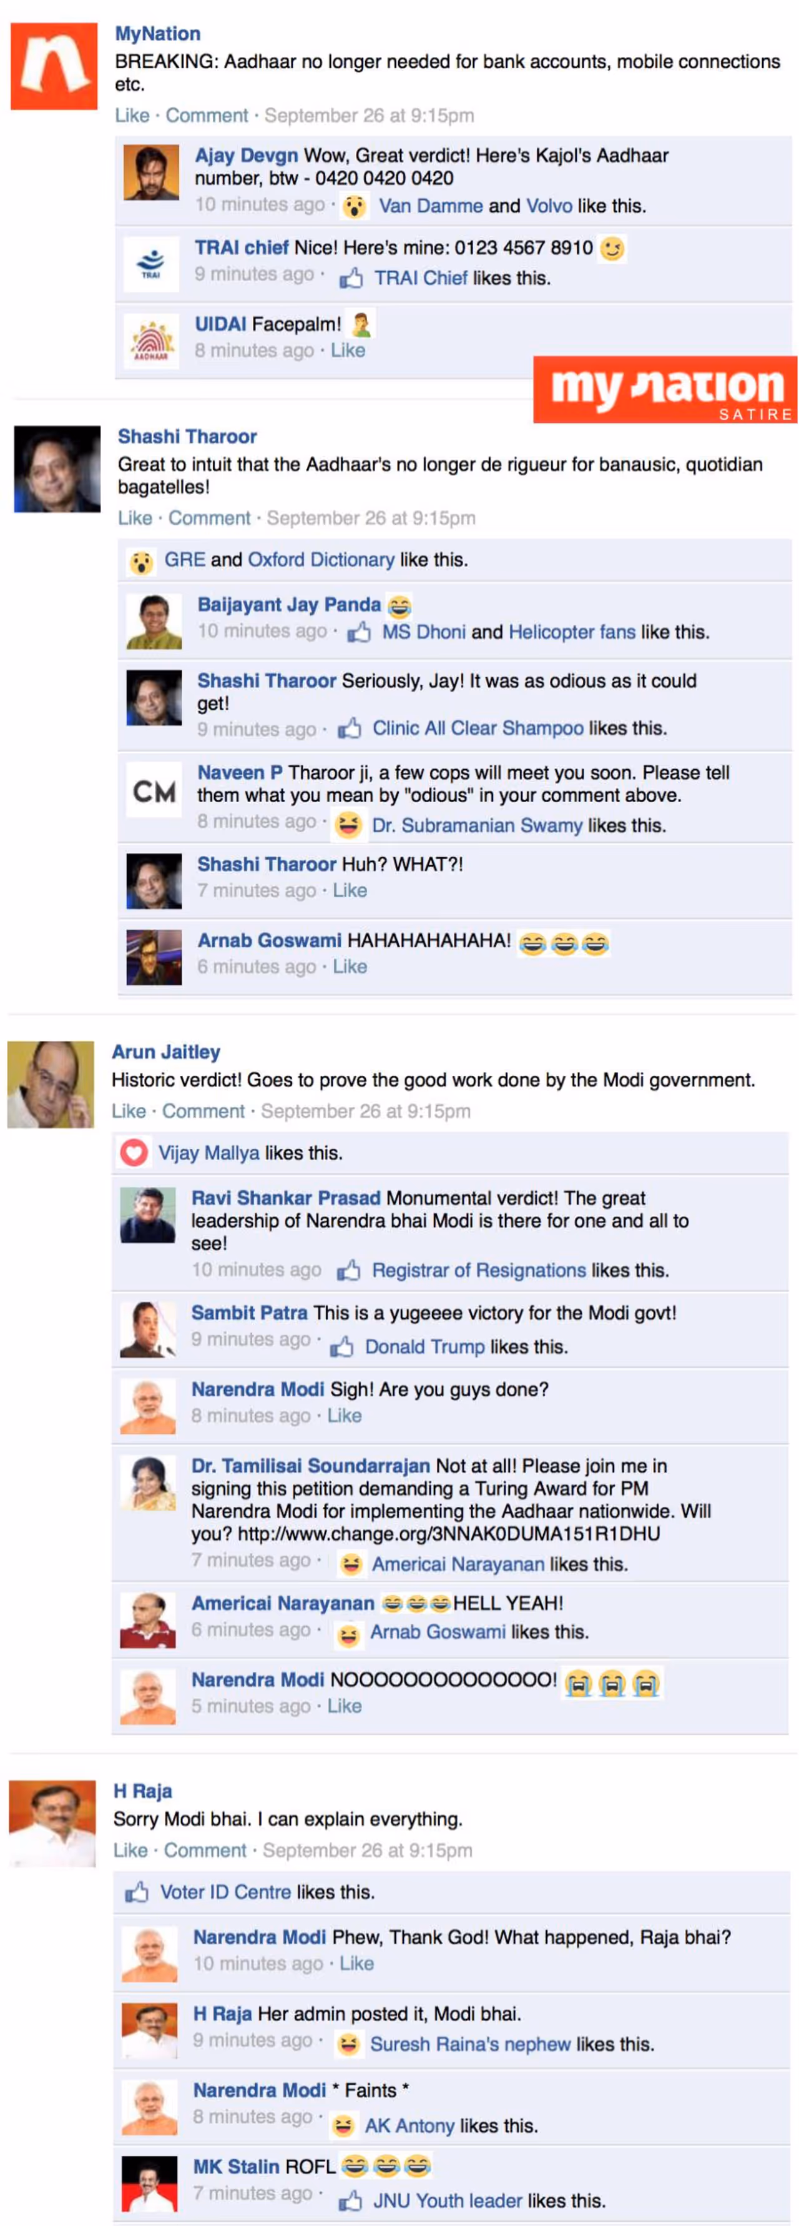Click the laughing emoji beside Dr. Subramanian Swamy

click(347, 825)
